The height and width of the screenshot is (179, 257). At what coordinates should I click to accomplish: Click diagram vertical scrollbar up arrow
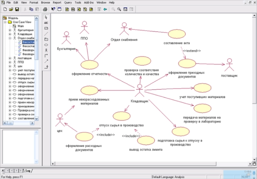coord(254,15)
